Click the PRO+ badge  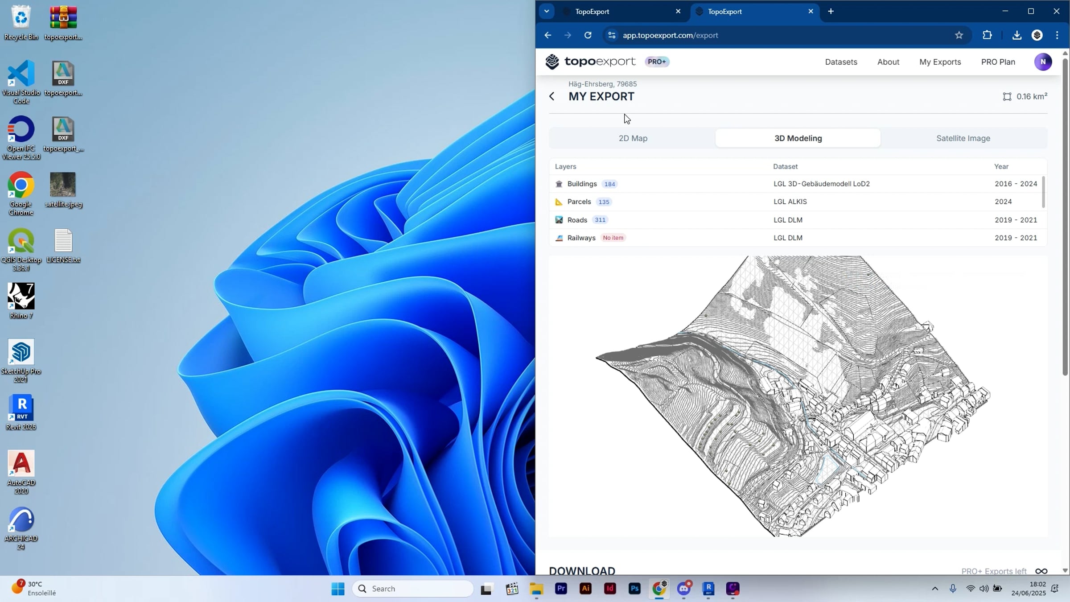657,62
